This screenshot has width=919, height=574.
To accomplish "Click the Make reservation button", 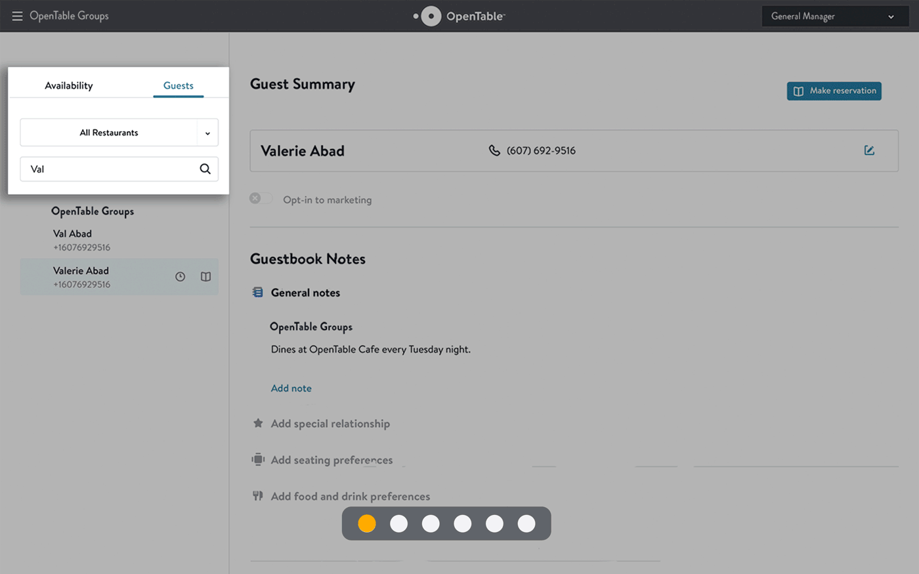I will tap(834, 91).
